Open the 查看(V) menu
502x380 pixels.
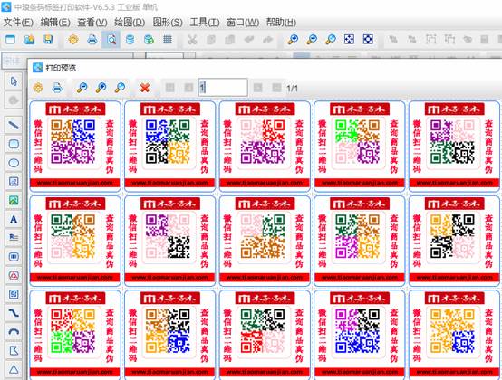92,23
